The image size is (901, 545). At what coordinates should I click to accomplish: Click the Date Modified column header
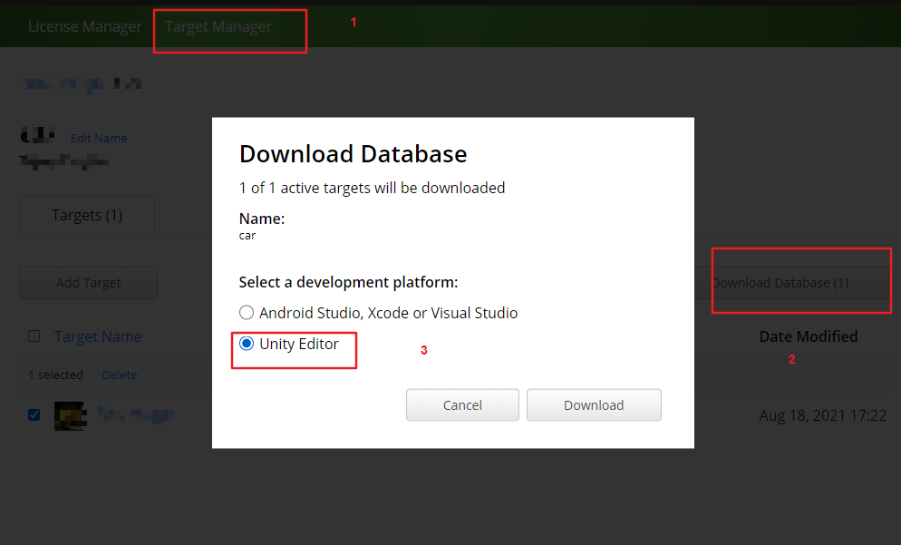tap(809, 336)
